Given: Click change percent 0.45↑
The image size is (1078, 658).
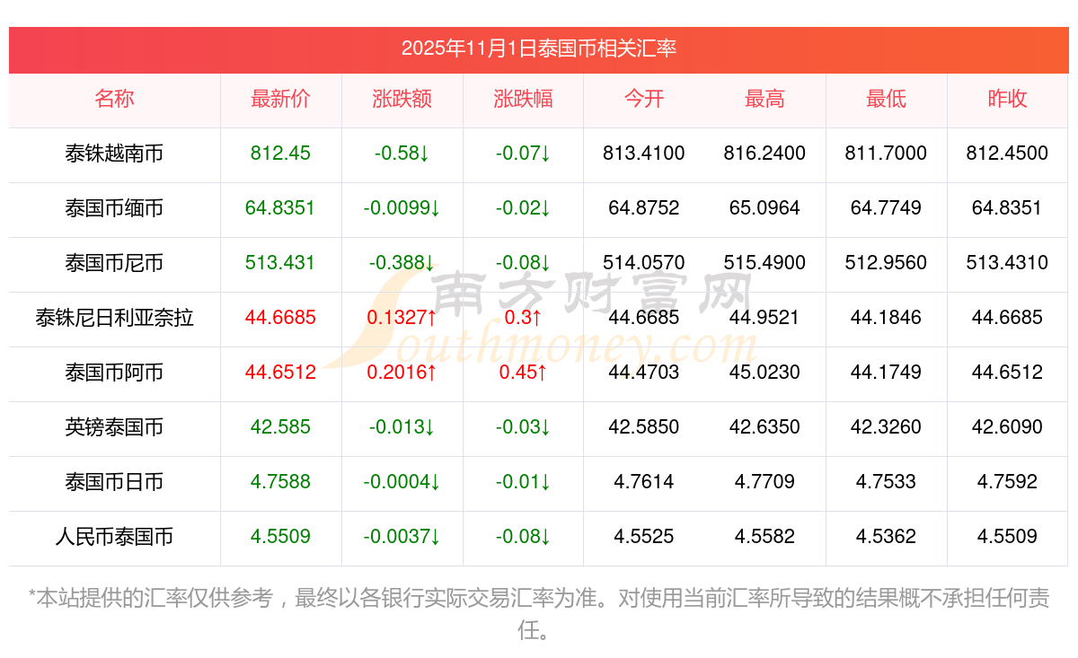Looking at the screenshot, I should coord(523,373).
